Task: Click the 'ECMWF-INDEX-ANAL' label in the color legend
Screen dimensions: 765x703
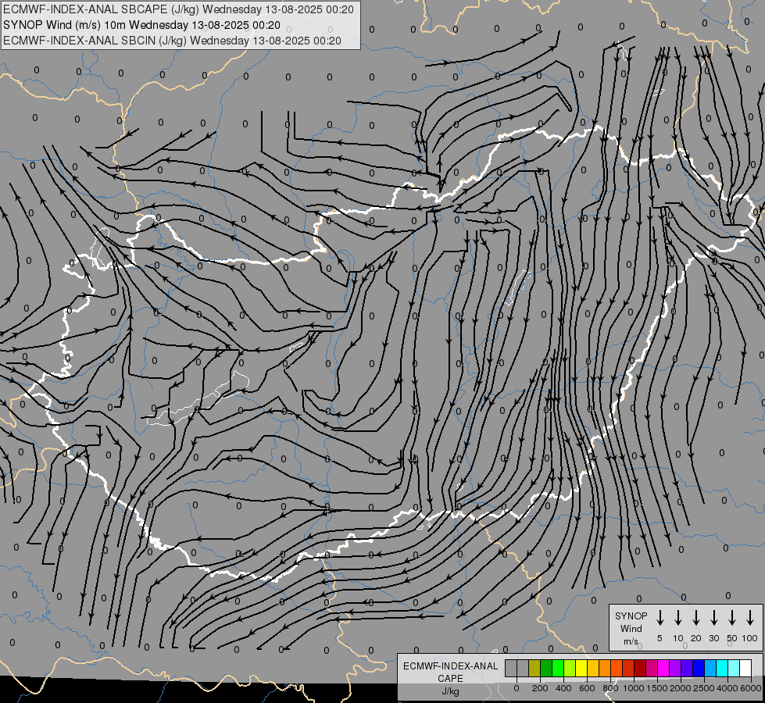Action: click(450, 666)
